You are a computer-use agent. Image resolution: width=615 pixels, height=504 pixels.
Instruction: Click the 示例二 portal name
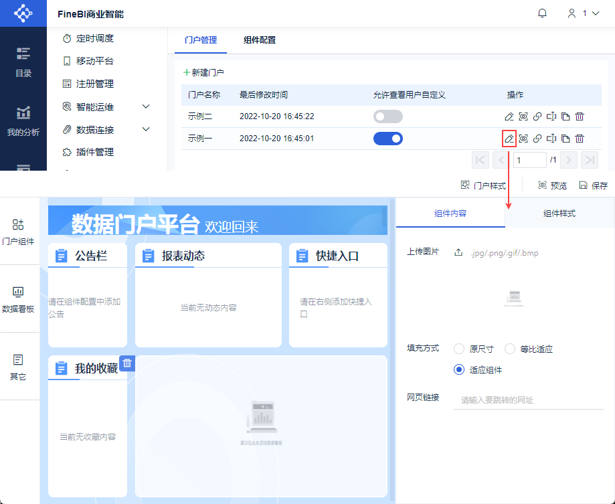coord(199,116)
